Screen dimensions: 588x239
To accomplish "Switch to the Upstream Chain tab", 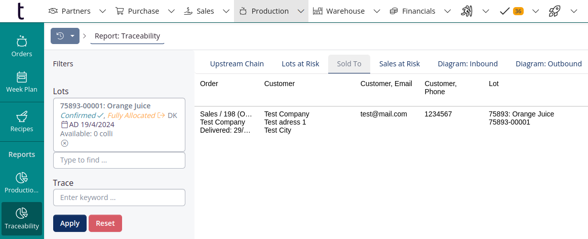I will tap(237, 64).
